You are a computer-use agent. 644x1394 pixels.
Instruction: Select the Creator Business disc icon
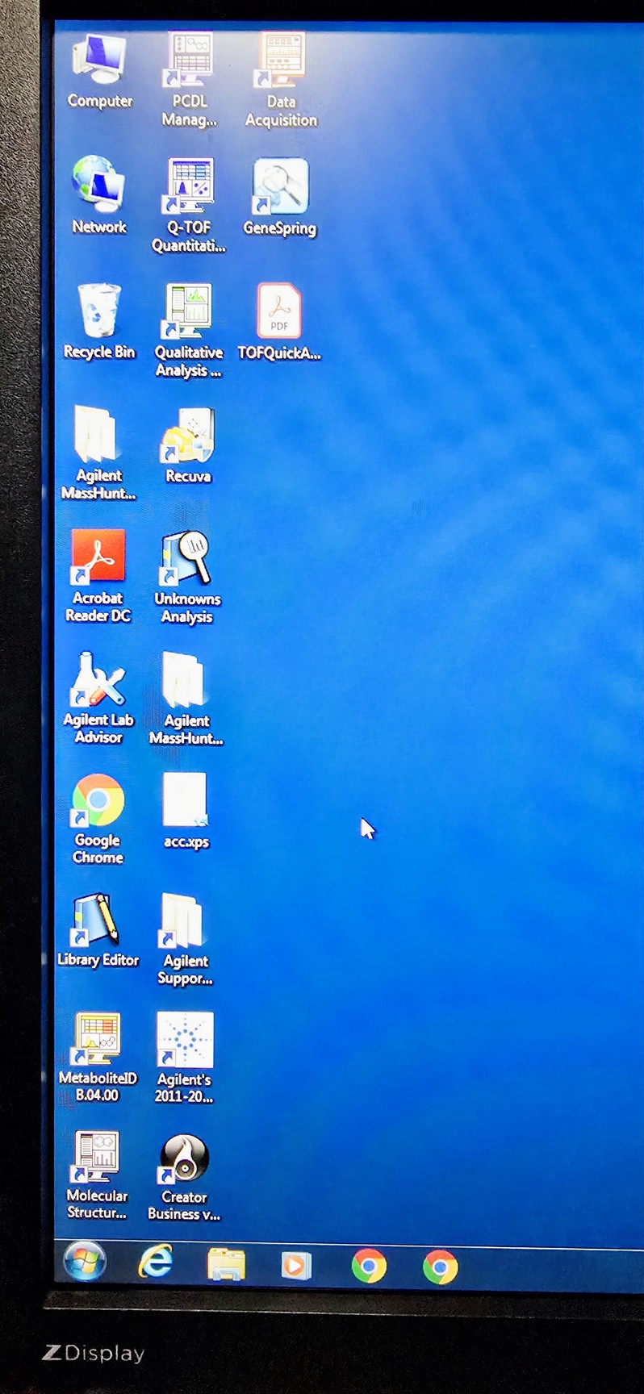(x=184, y=1158)
